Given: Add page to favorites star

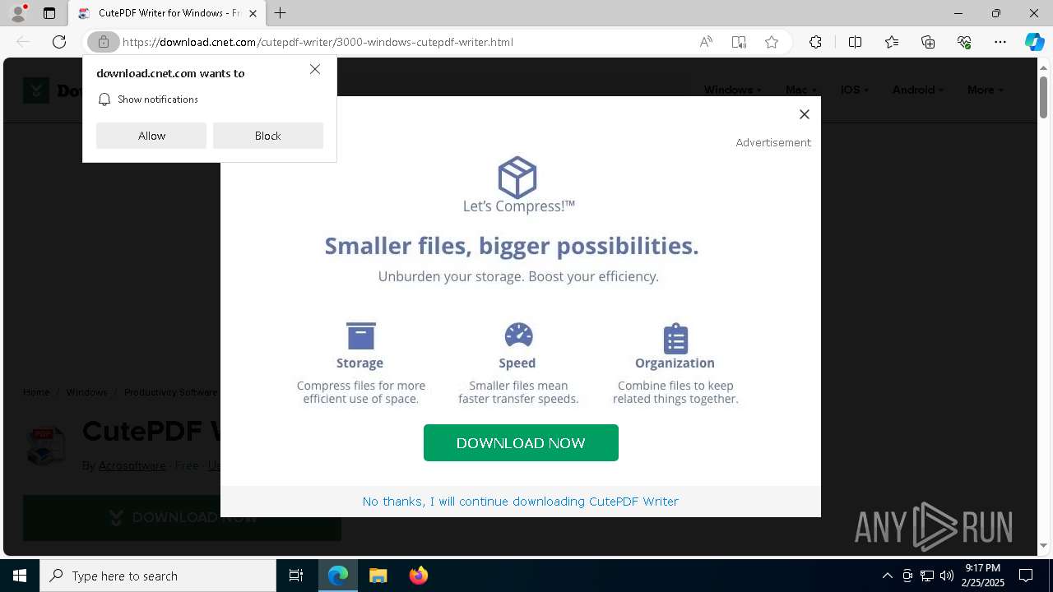Looking at the screenshot, I should click(772, 42).
